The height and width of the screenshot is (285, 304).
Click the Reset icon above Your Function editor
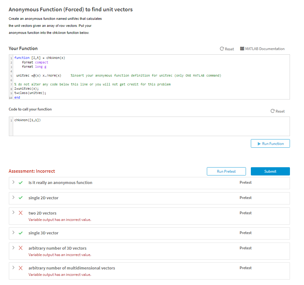222,49
